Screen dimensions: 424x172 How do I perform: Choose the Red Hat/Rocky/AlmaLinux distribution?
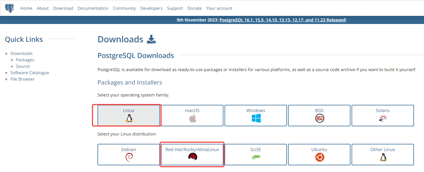tap(192, 154)
